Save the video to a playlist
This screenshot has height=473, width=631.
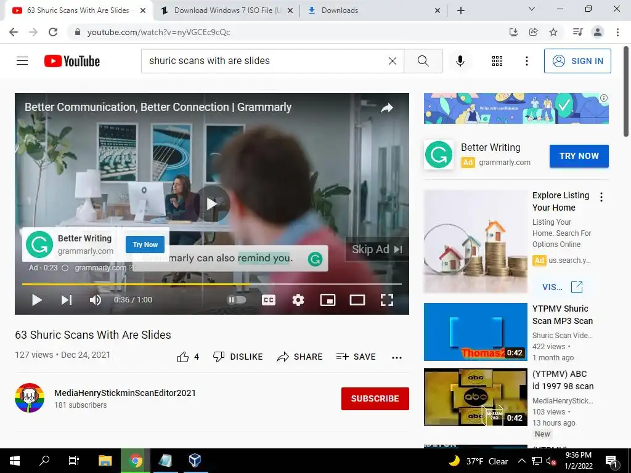click(x=356, y=357)
